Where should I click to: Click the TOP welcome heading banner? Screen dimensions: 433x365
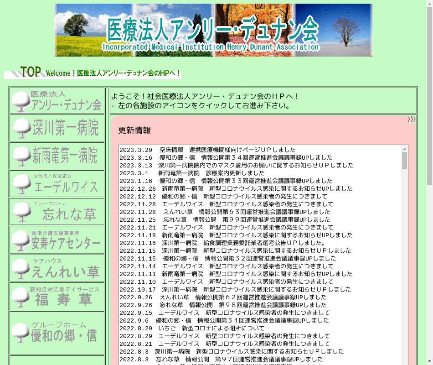[x=92, y=73]
